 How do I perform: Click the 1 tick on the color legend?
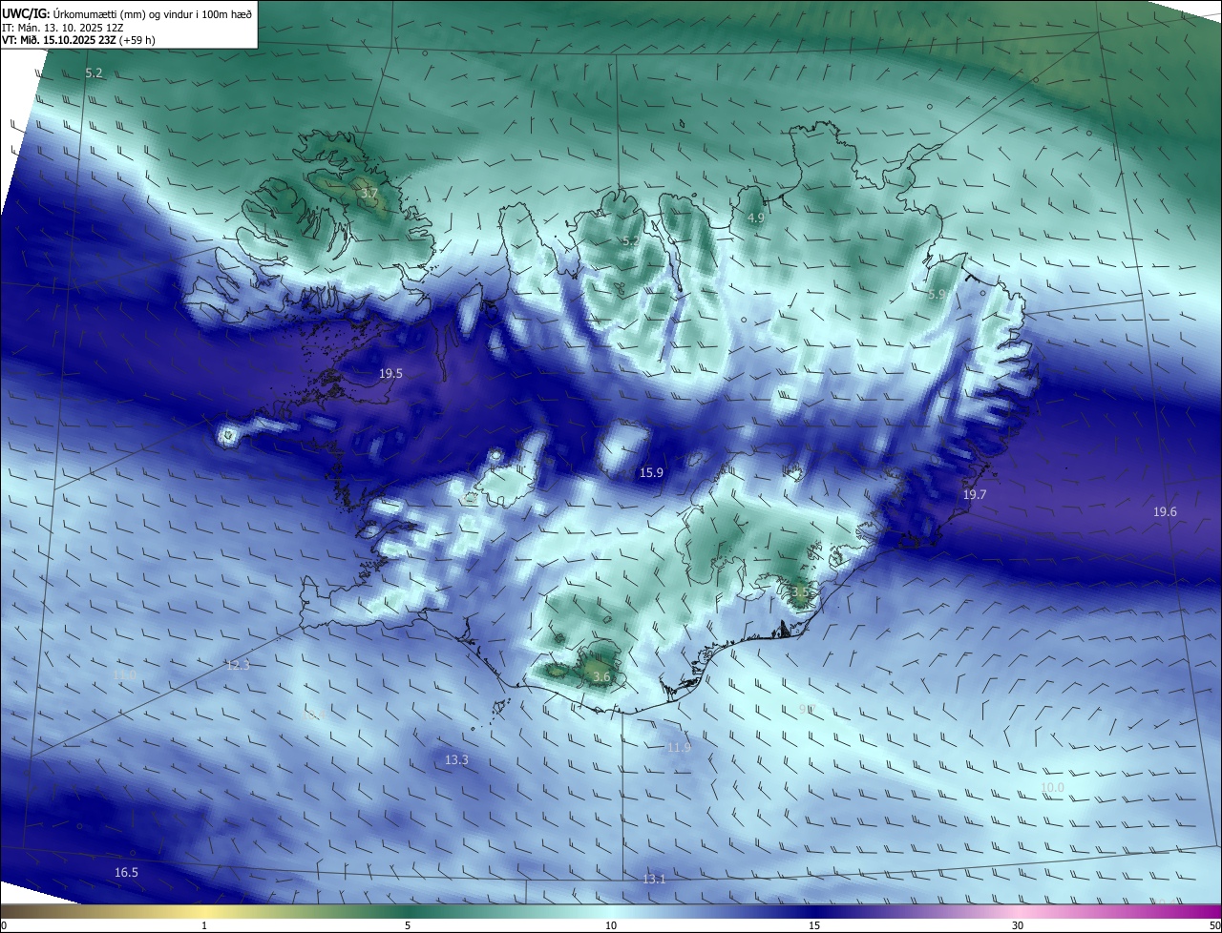[x=204, y=925]
